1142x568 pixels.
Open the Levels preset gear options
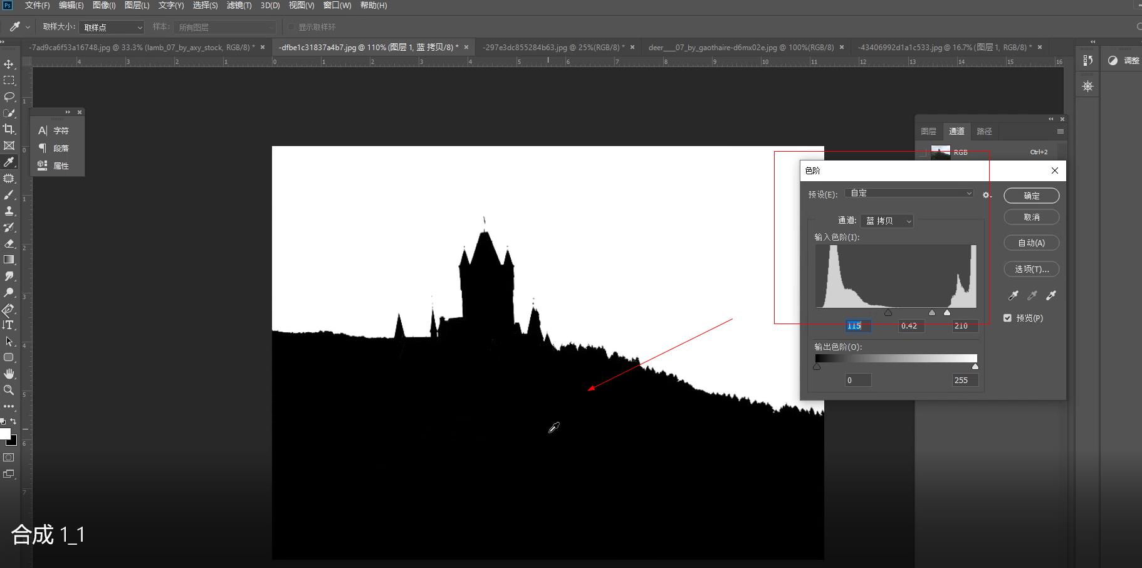click(987, 195)
